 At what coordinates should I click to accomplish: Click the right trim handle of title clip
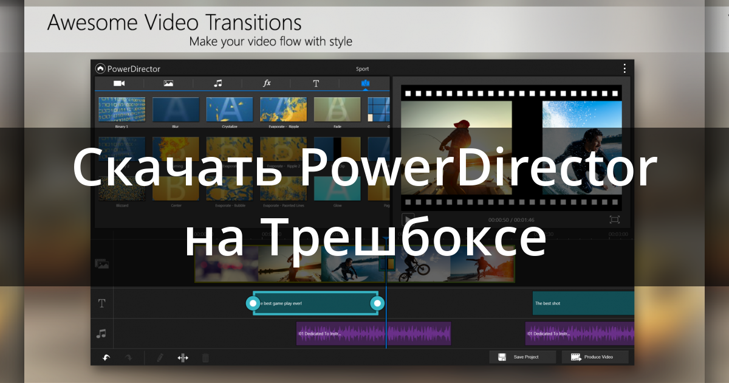(x=378, y=303)
